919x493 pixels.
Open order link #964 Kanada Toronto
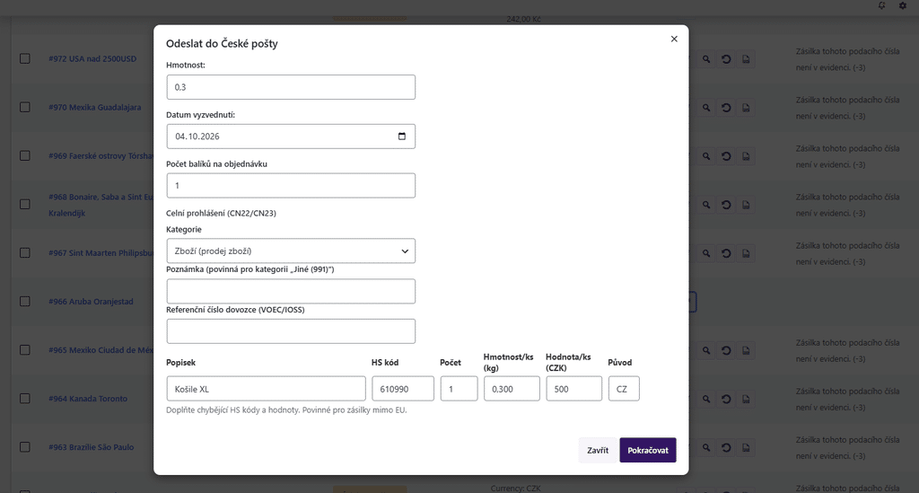click(x=88, y=399)
